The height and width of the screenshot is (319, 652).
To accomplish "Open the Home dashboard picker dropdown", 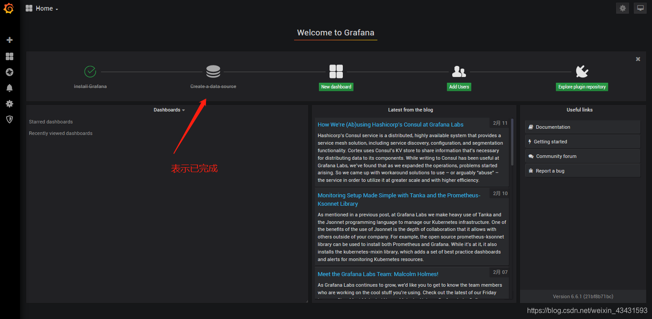I will coord(42,8).
